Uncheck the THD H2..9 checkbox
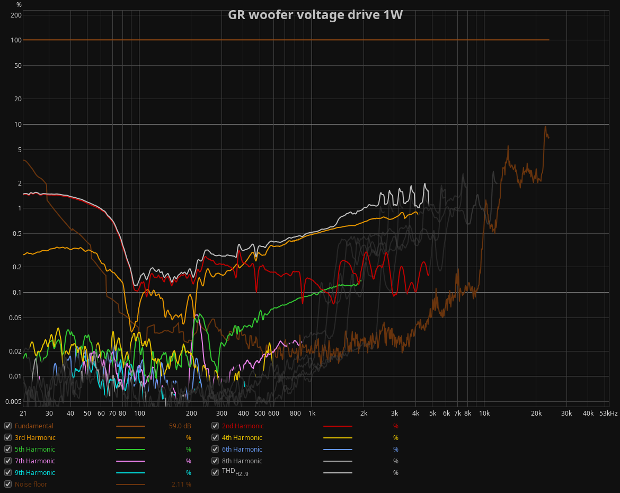The height and width of the screenshot is (493, 620). click(215, 472)
